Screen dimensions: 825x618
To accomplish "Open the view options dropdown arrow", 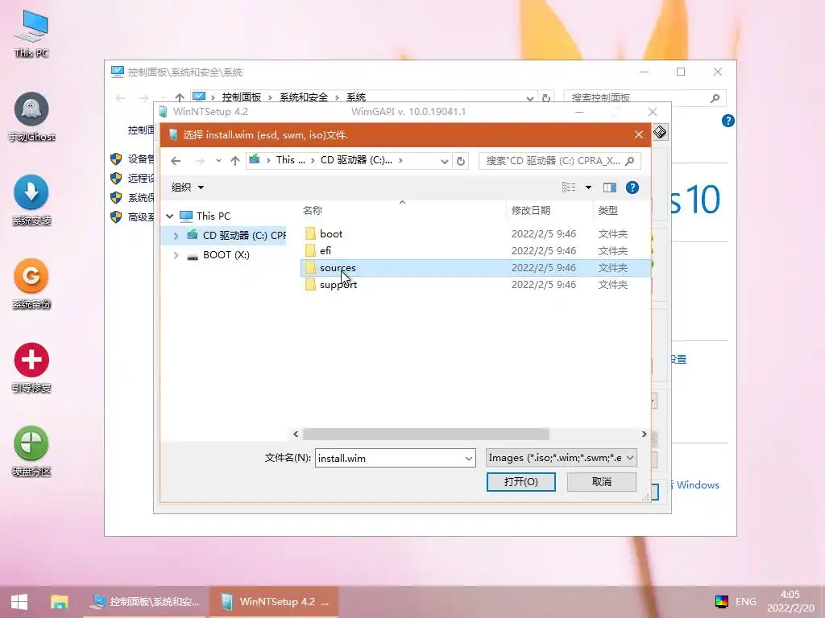I will (588, 187).
